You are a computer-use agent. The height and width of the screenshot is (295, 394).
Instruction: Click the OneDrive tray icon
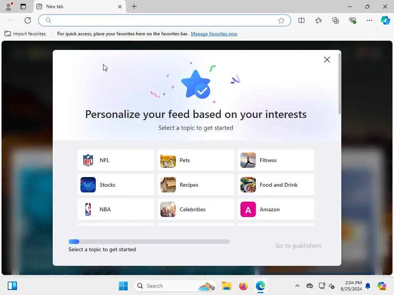pos(310,286)
